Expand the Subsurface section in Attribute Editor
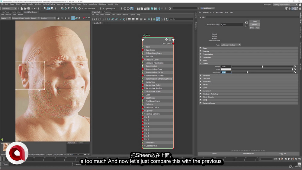This screenshot has width=302, height=170. click(x=201, y=57)
